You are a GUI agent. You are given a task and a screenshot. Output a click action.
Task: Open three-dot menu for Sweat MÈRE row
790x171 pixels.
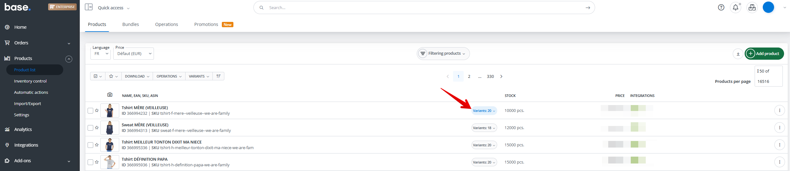click(779, 128)
